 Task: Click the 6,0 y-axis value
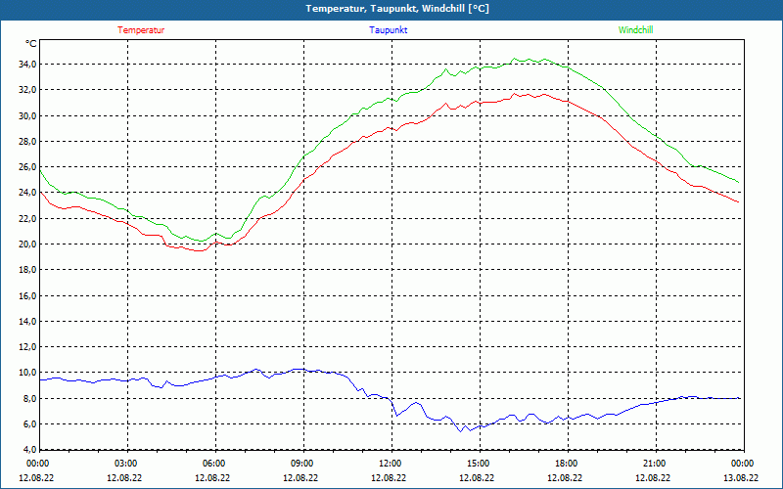(x=29, y=424)
